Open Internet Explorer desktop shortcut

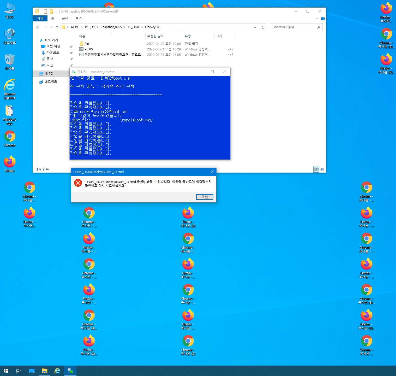pyautogui.click(x=10, y=89)
